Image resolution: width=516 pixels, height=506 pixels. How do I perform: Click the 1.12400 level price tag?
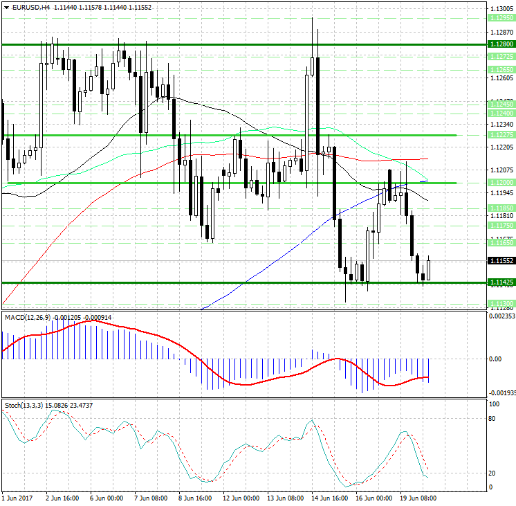pos(501,114)
